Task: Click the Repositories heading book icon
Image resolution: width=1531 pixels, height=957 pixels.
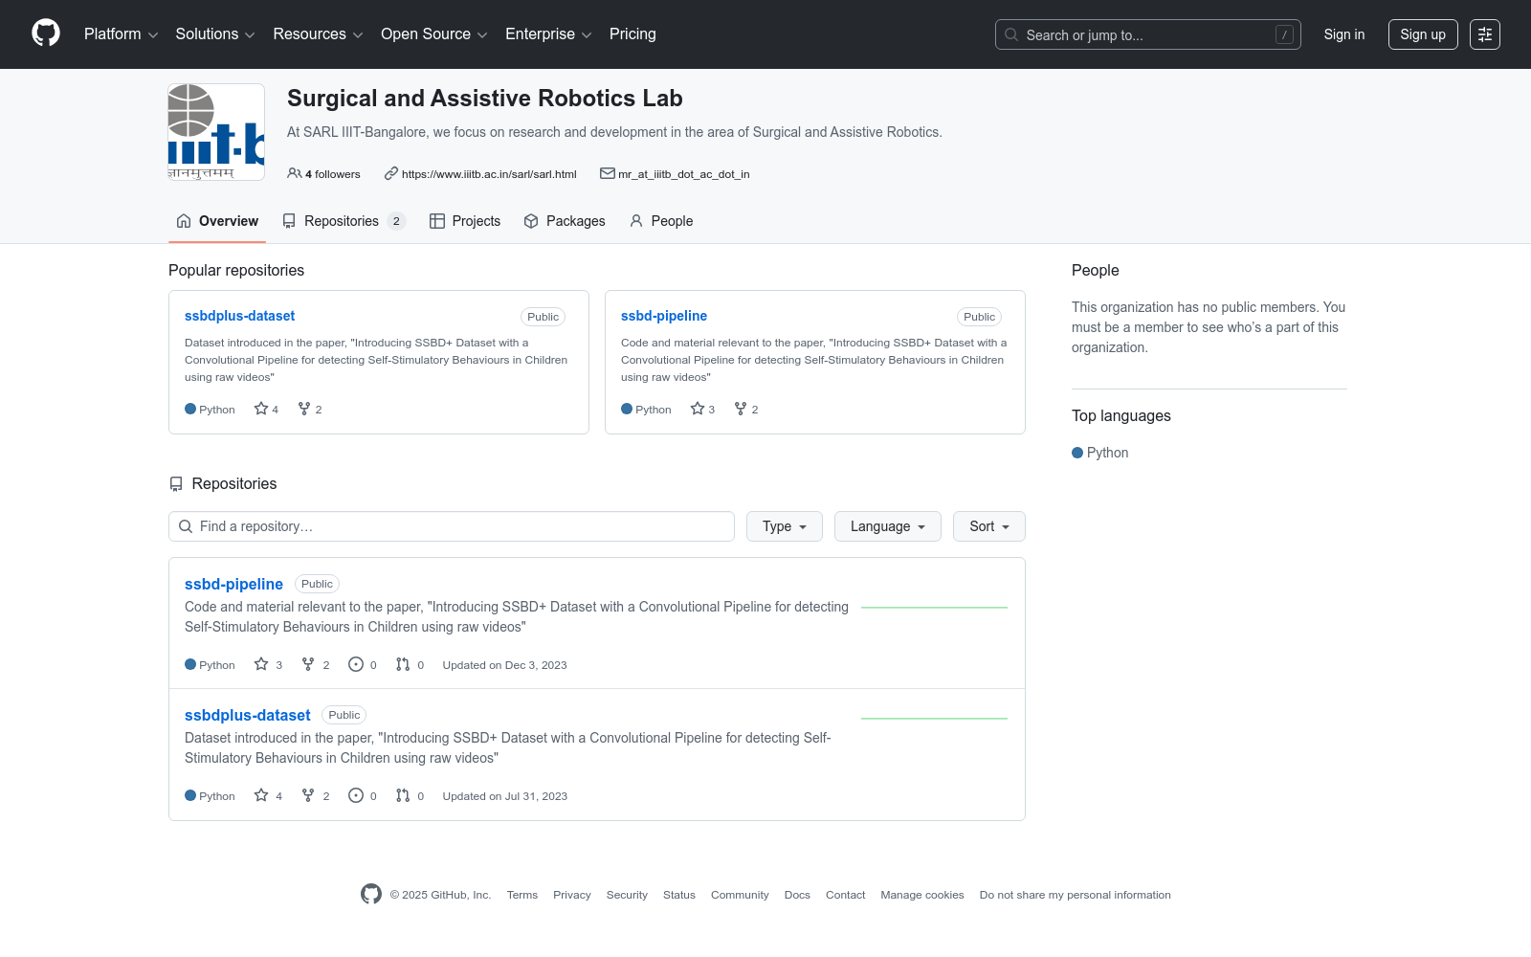Action: tap(176, 484)
